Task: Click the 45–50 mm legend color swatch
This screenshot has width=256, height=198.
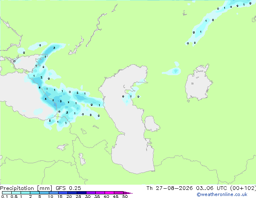Action: coord(119,193)
